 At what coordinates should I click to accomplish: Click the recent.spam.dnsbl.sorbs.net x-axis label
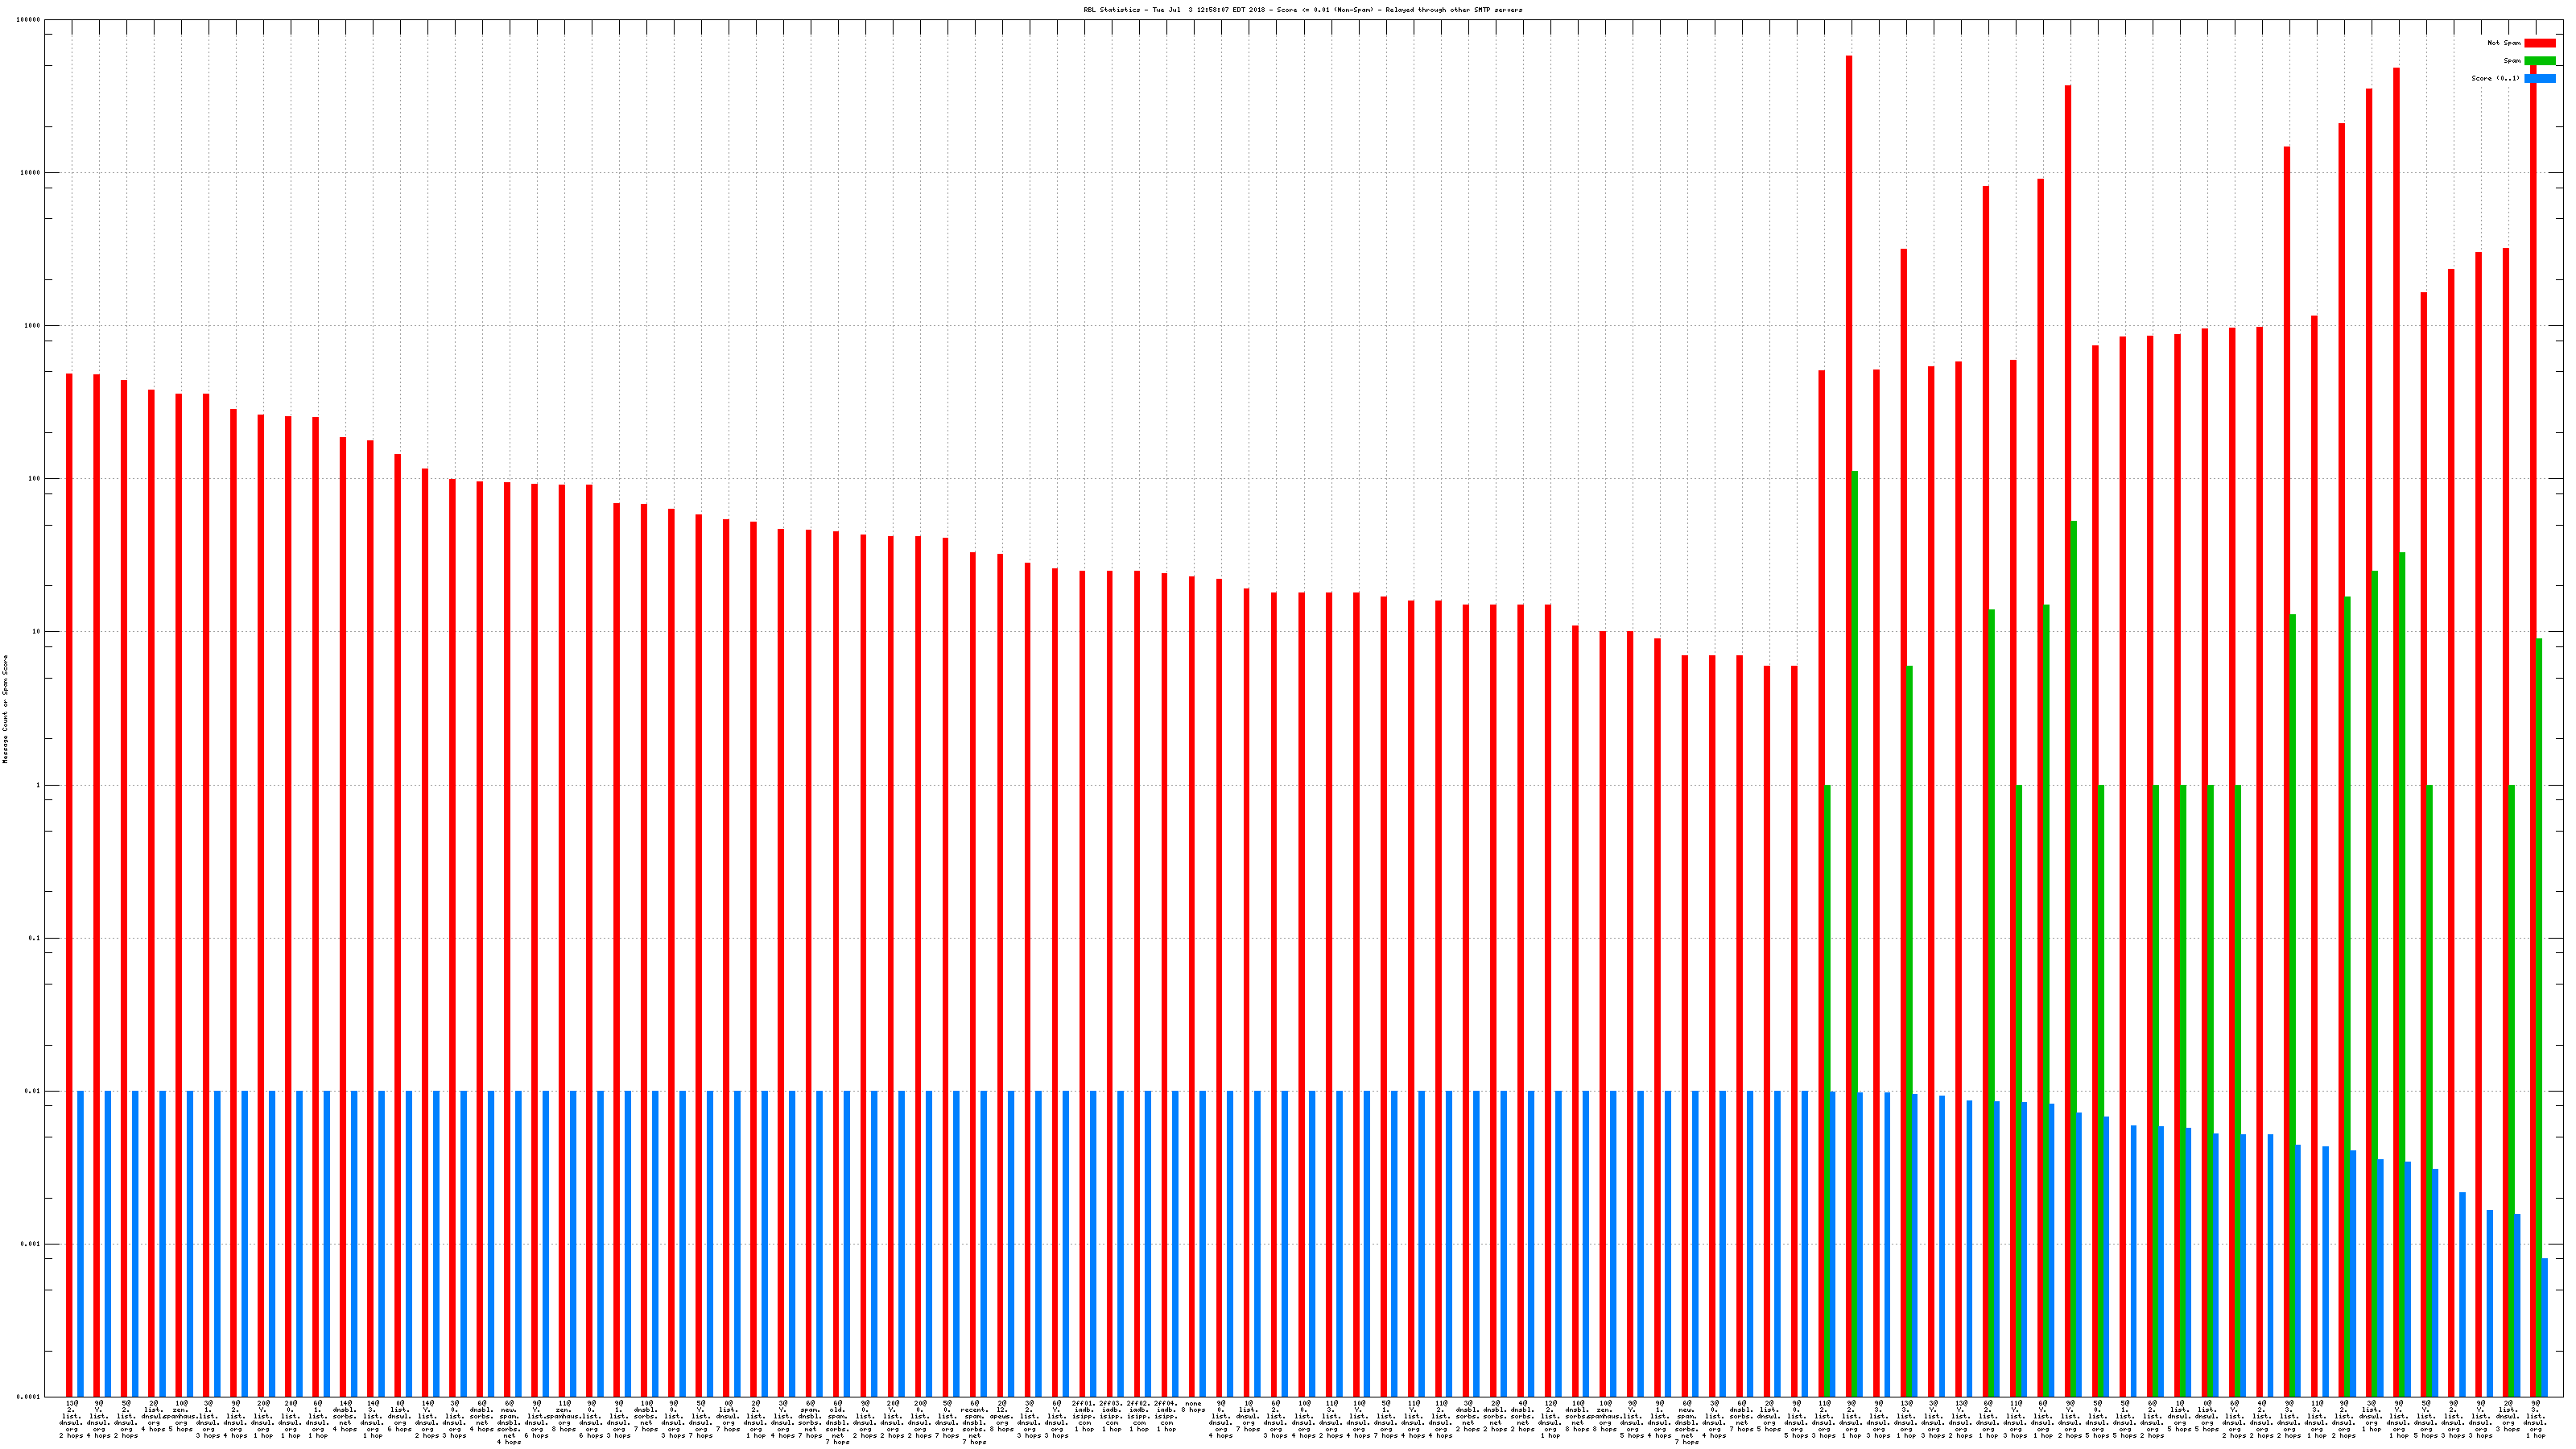(x=974, y=1422)
